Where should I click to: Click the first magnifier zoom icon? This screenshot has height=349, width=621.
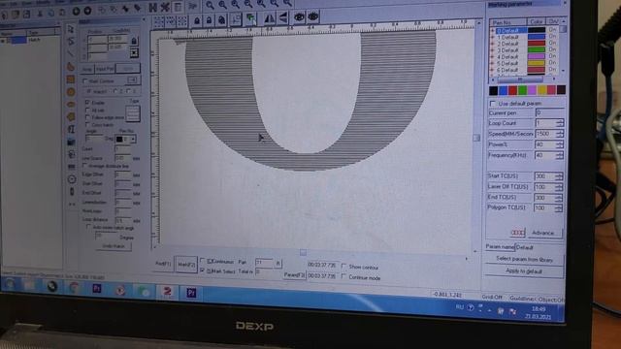click(x=210, y=5)
